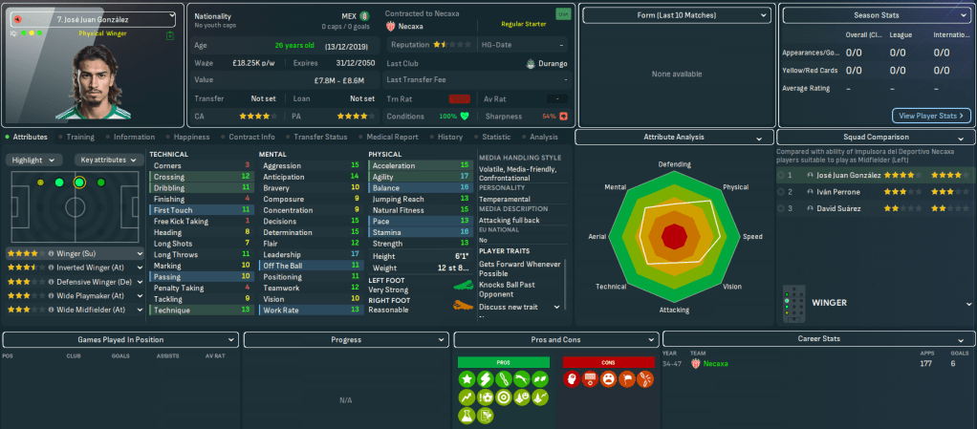The image size is (977, 429).
Task: Click the Necaxa club badge in contract panel
Action: [390, 27]
